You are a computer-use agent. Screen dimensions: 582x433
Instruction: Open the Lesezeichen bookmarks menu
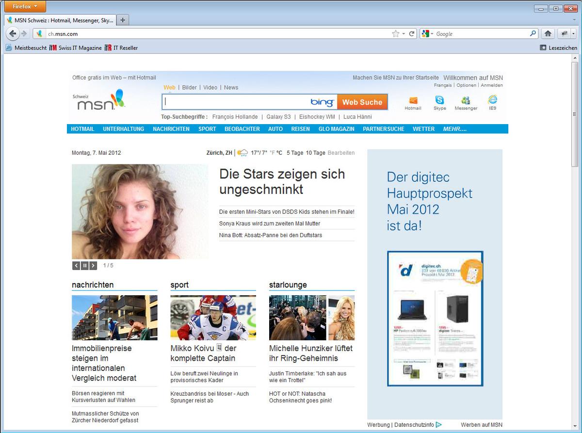(559, 48)
